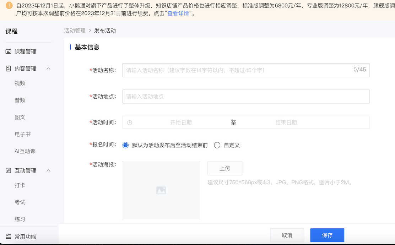Click the clock icon in 活动时间 field
Viewport: 395px width, 245px height.
coord(130,123)
